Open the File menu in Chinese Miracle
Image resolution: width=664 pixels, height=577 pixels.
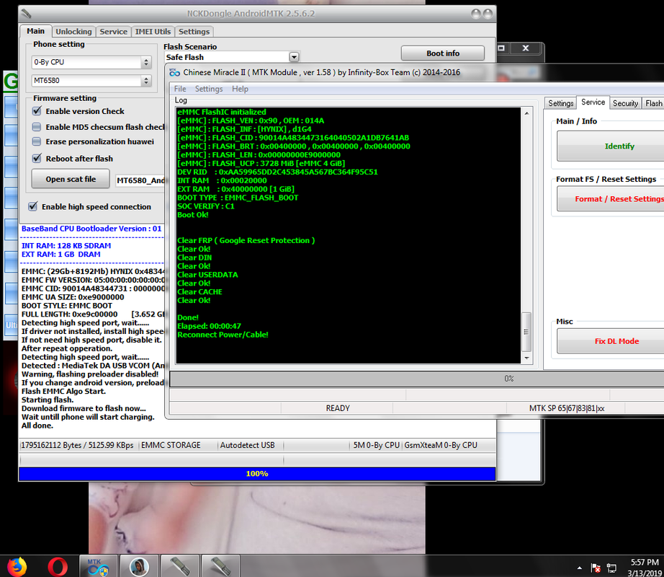[180, 89]
